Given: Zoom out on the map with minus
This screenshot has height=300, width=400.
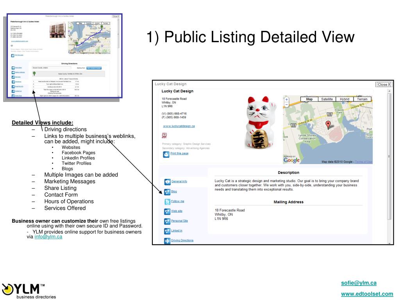Looking at the screenshot, I should click(x=286, y=105).
